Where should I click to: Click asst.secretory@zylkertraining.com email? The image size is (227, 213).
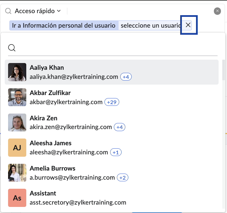click(x=78, y=203)
